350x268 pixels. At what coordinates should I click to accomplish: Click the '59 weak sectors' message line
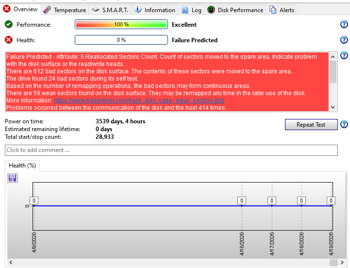(x=156, y=93)
